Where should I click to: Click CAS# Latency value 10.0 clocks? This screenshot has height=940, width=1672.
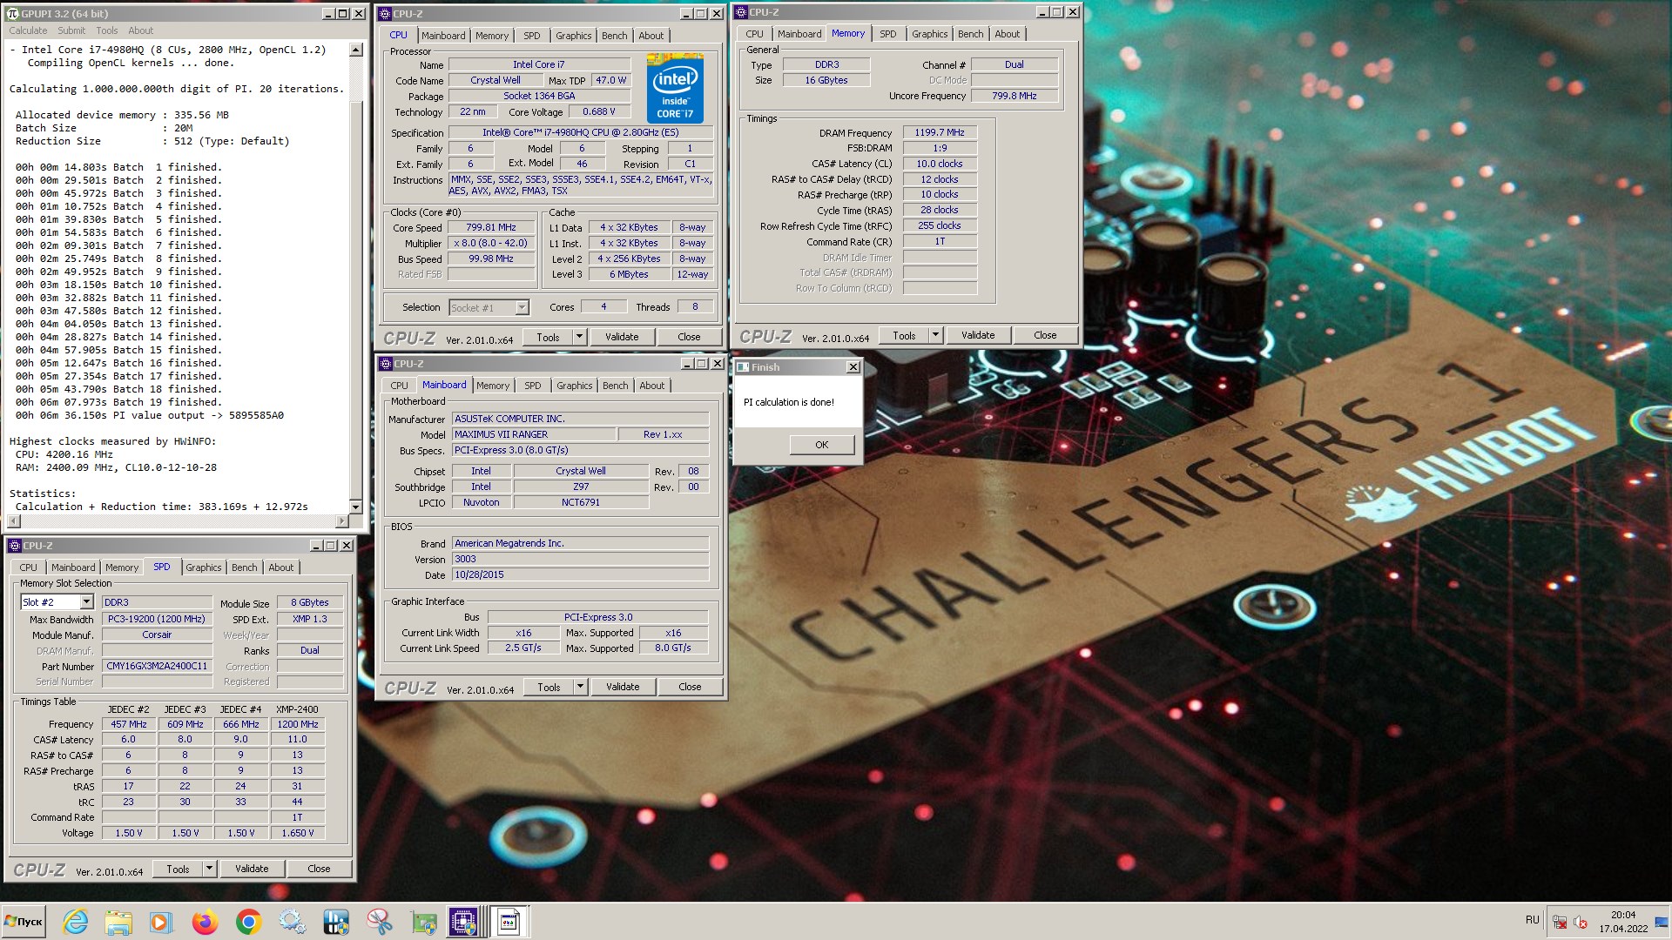[940, 164]
